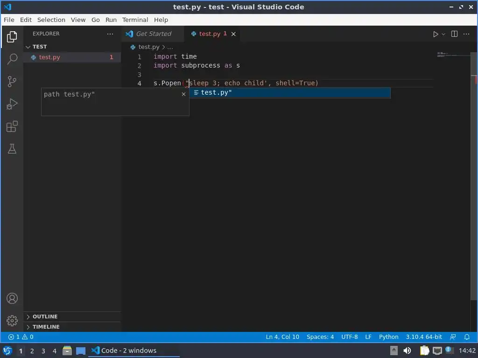Click show desktop icon in taskbar
The height and width of the screenshot is (358, 478).
(x=81, y=351)
